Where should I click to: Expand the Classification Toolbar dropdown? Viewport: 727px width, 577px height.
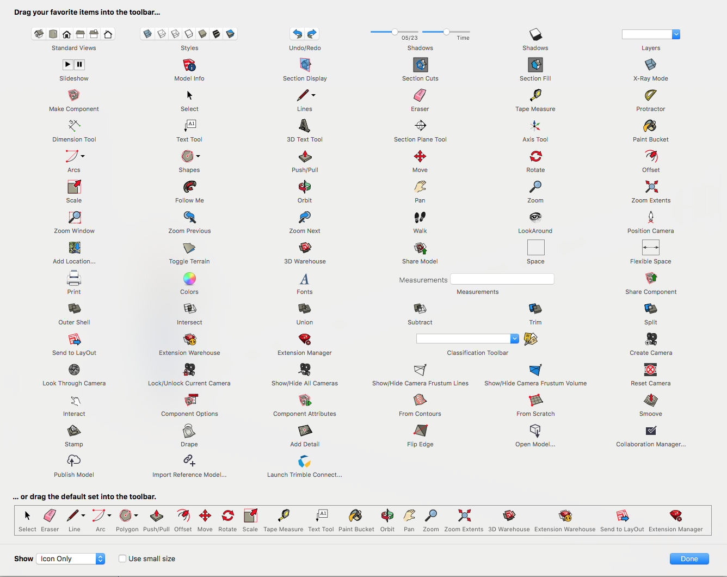coord(514,338)
